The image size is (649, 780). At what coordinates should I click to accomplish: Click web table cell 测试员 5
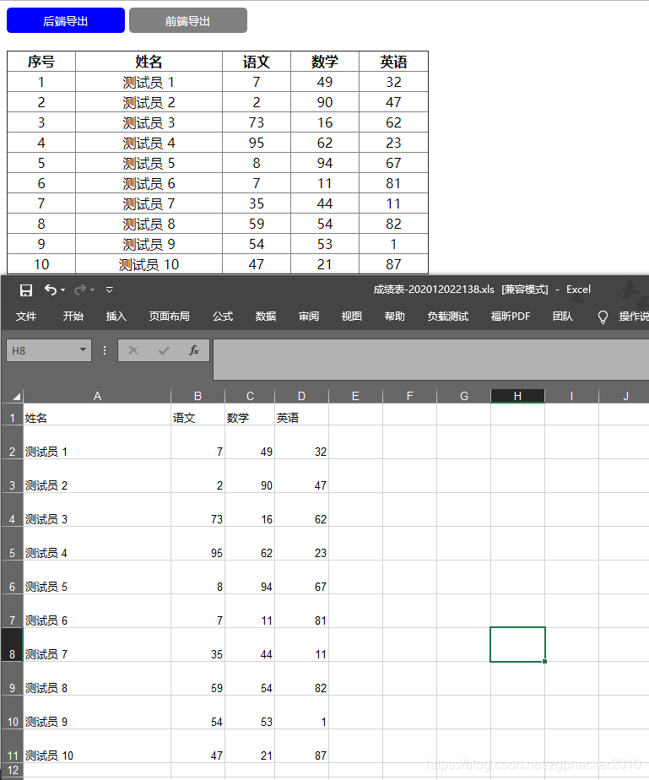pyautogui.click(x=149, y=163)
